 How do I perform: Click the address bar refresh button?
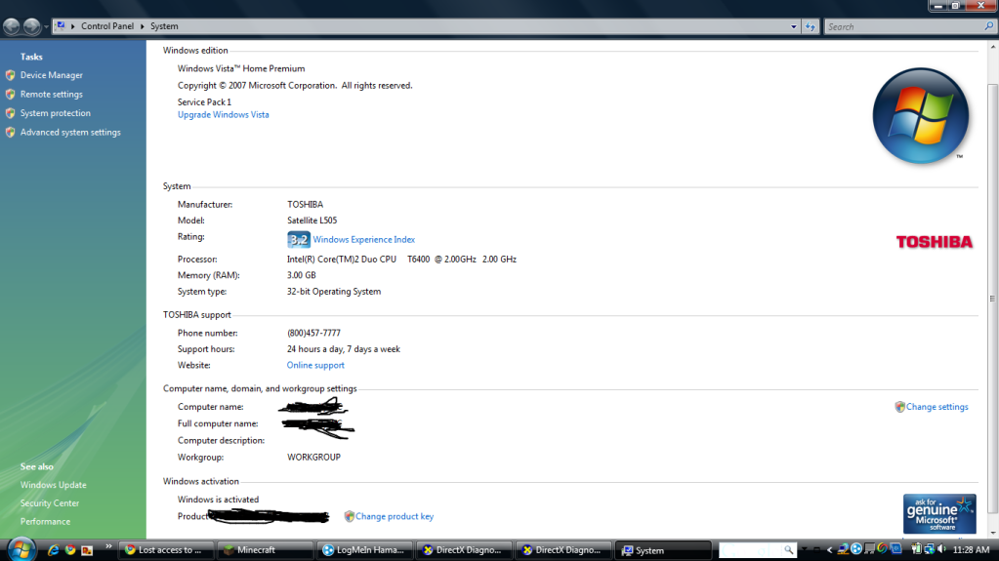tap(811, 26)
